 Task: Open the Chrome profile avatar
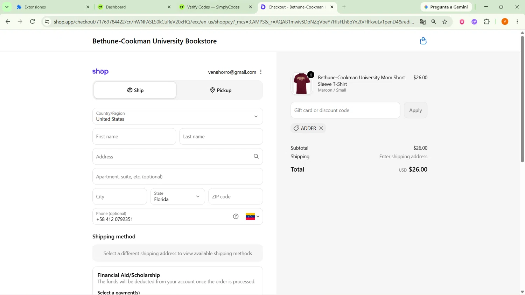tap(505, 22)
